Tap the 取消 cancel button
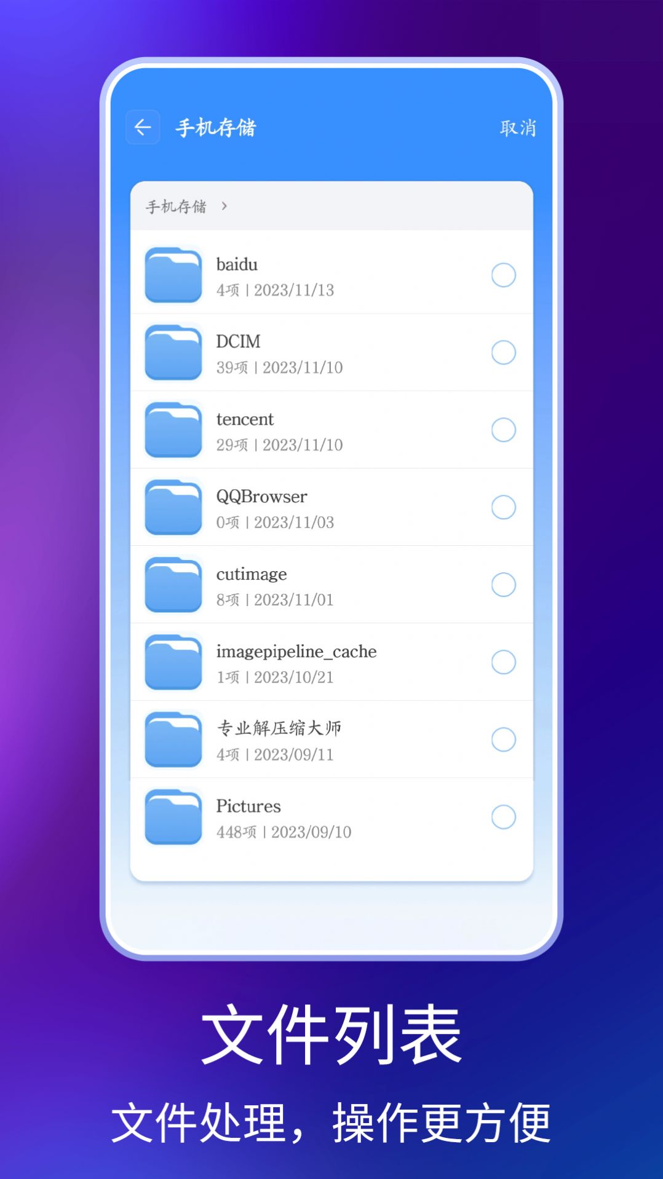Viewport: 663px width, 1179px height. pyautogui.click(x=518, y=128)
